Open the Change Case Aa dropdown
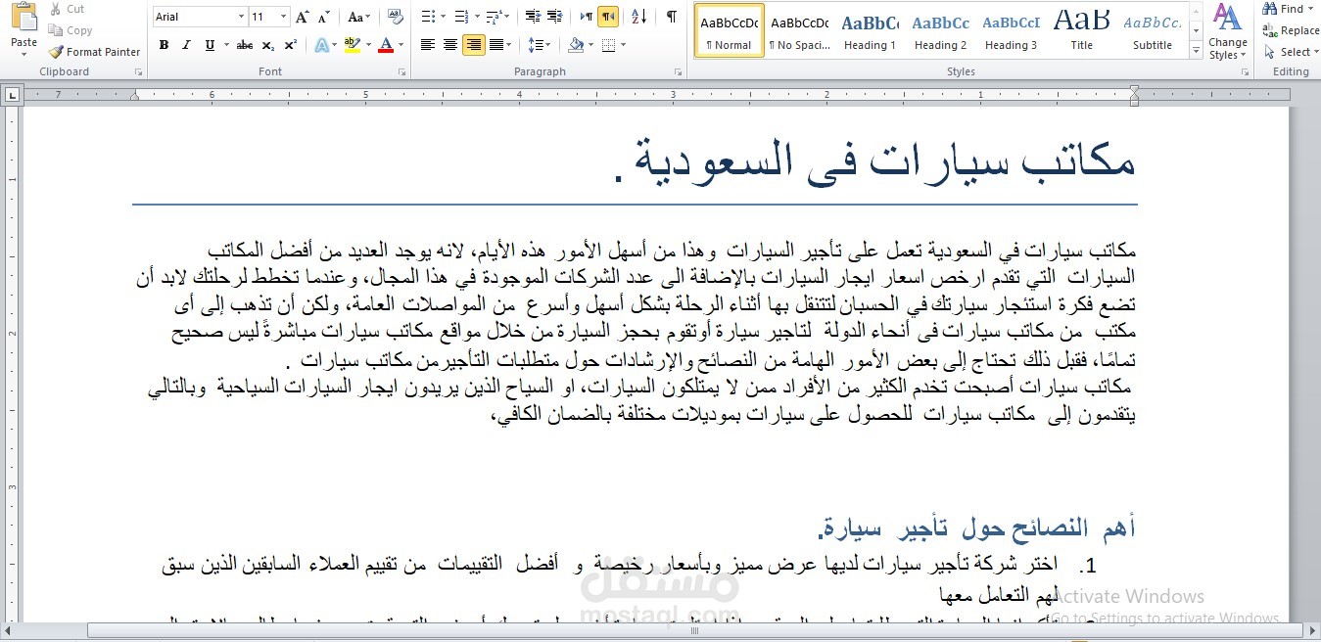 click(359, 17)
